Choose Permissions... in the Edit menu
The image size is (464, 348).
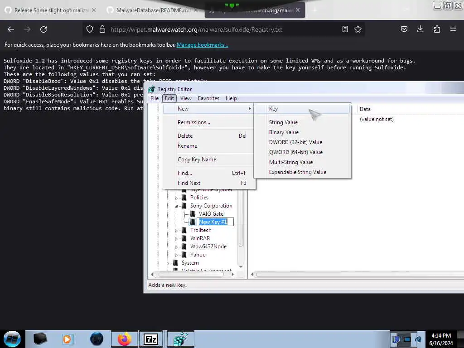[208, 122]
